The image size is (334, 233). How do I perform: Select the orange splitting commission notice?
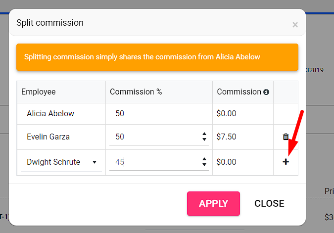(157, 57)
